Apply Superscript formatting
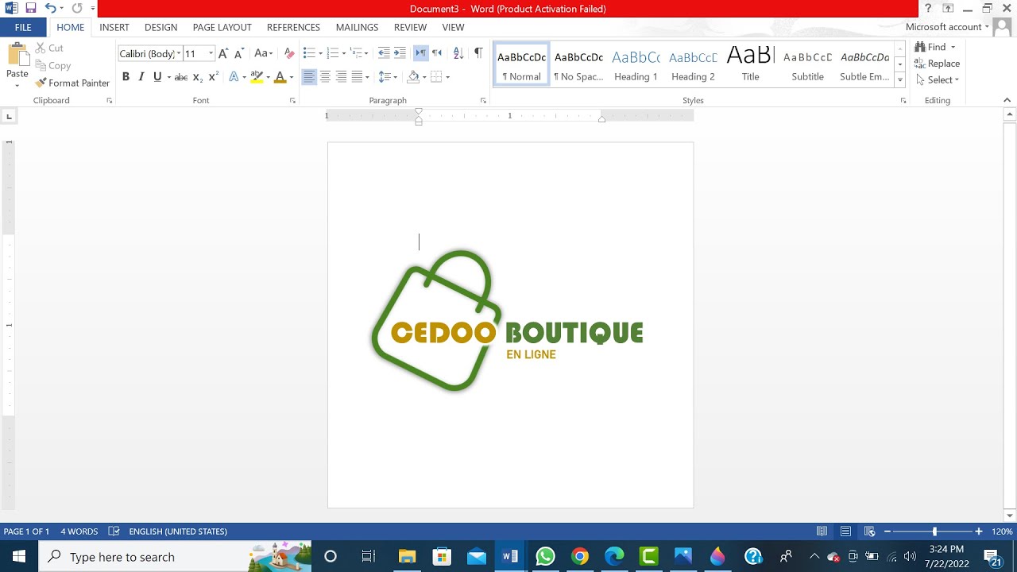Screen dimensions: 1017x572 pyautogui.click(x=213, y=77)
